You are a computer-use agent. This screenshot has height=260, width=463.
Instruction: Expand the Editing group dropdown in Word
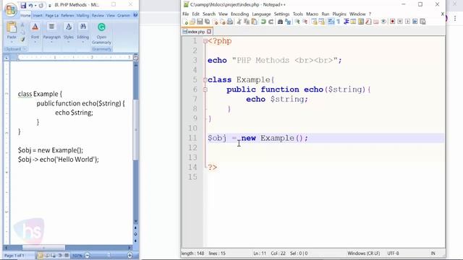click(82, 42)
